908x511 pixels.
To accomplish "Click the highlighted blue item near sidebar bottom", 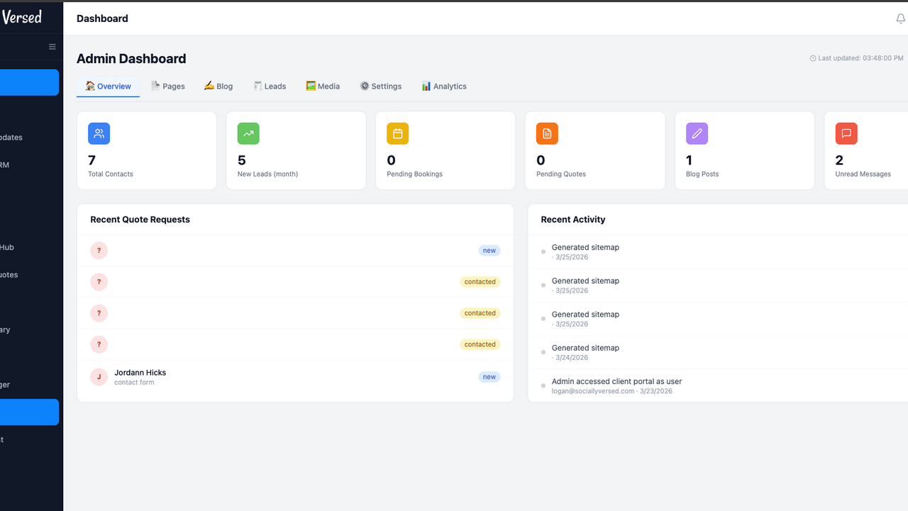I will pos(29,412).
